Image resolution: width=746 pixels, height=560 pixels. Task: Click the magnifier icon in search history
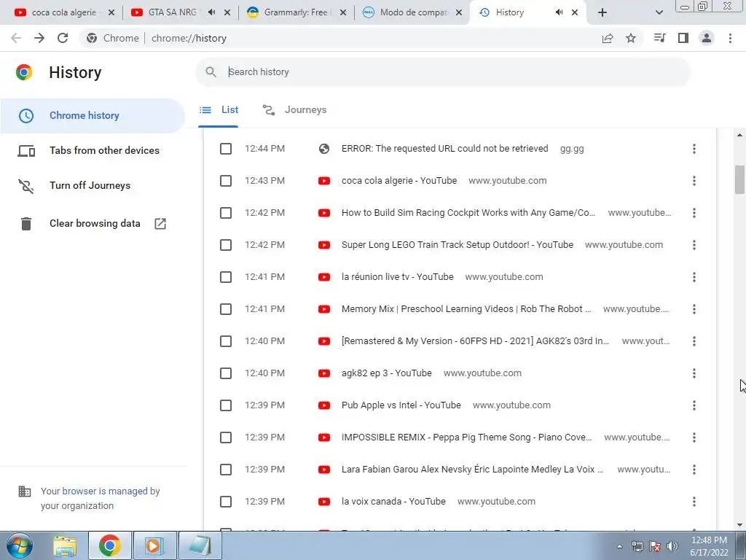(x=211, y=72)
